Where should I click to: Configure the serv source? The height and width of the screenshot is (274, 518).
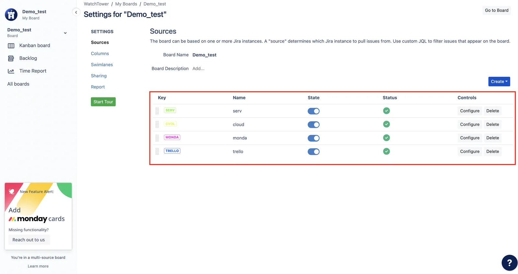[x=470, y=111]
